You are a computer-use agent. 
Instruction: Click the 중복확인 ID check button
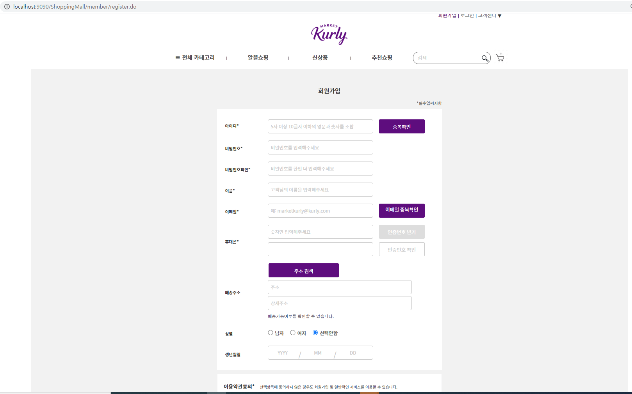[x=402, y=126]
